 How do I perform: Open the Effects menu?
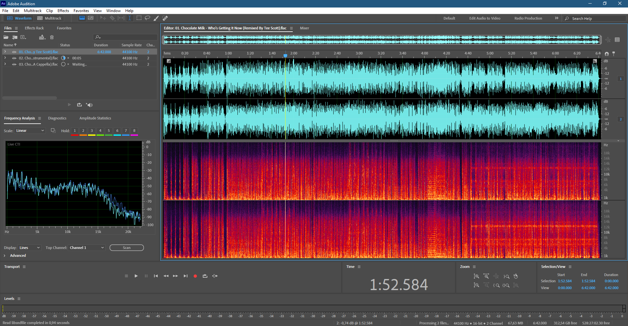point(63,11)
